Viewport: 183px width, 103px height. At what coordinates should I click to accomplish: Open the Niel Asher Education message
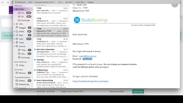coord(51,53)
